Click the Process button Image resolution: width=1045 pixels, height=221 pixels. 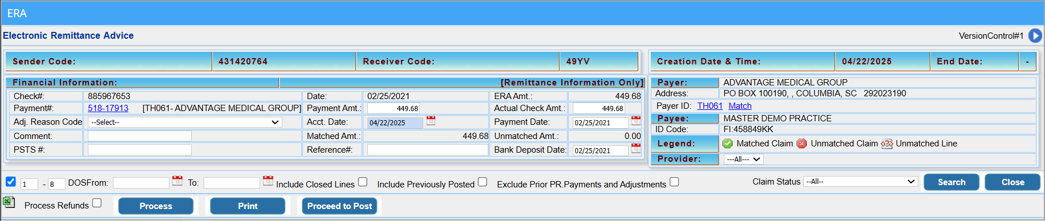[156, 206]
